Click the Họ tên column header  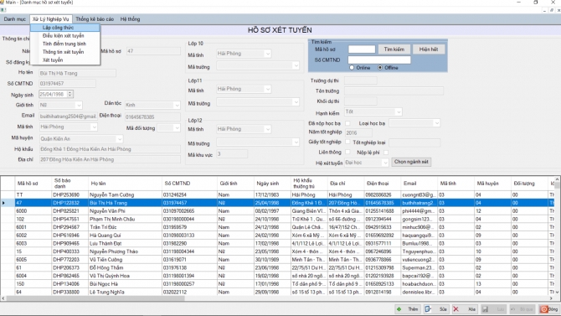click(x=125, y=184)
